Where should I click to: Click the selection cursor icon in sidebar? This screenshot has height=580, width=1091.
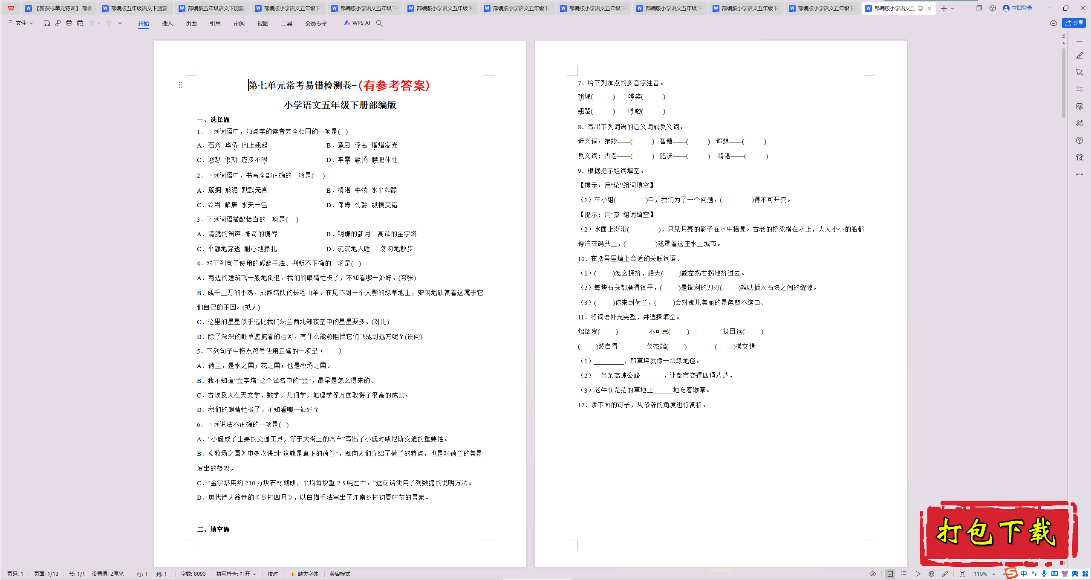pyautogui.click(x=1079, y=72)
